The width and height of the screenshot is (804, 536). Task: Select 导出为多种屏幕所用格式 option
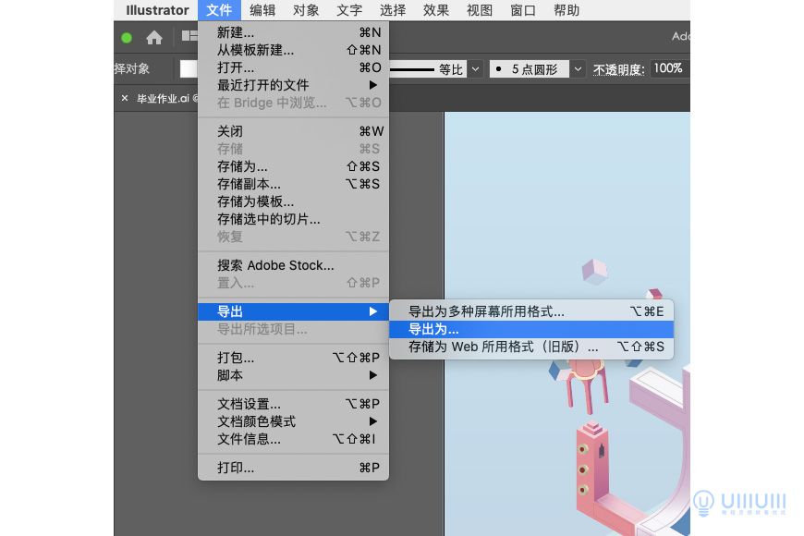499,311
